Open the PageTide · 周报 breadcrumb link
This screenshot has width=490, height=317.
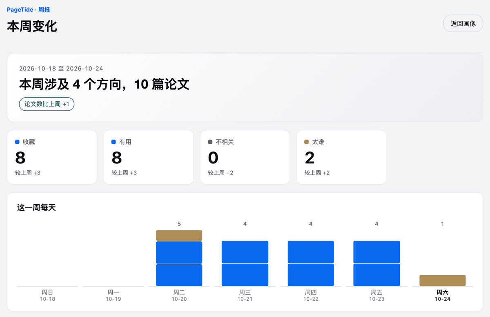coord(29,10)
